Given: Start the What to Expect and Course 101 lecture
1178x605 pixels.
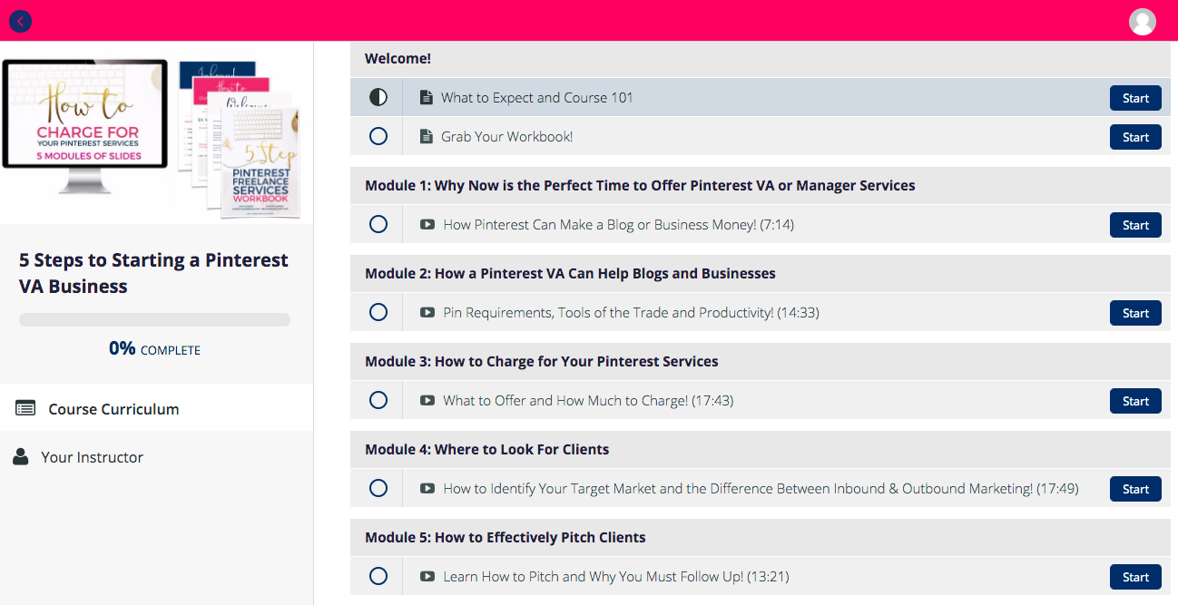Looking at the screenshot, I should [1135, 98].
